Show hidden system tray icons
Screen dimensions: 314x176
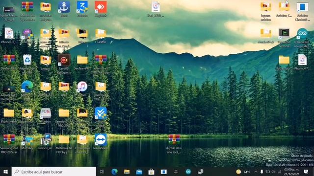point(256,172)
